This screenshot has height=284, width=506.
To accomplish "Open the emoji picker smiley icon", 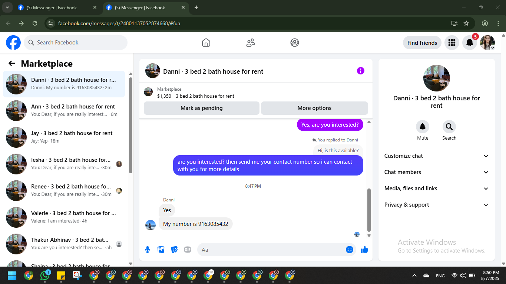I will tap(349, 250).
